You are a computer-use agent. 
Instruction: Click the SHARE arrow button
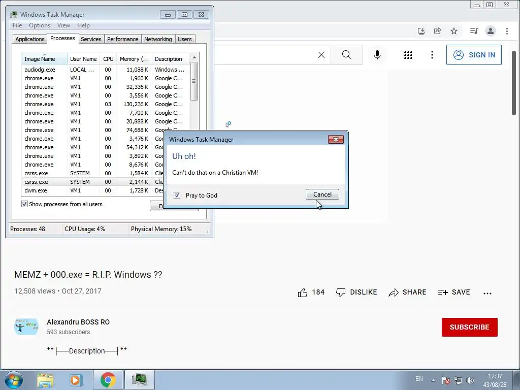click(x=407, y=292)
